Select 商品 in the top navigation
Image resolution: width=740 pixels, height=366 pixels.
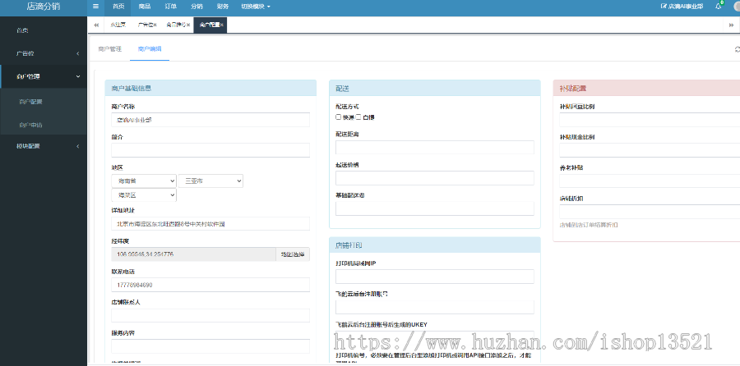pos(145,7)
